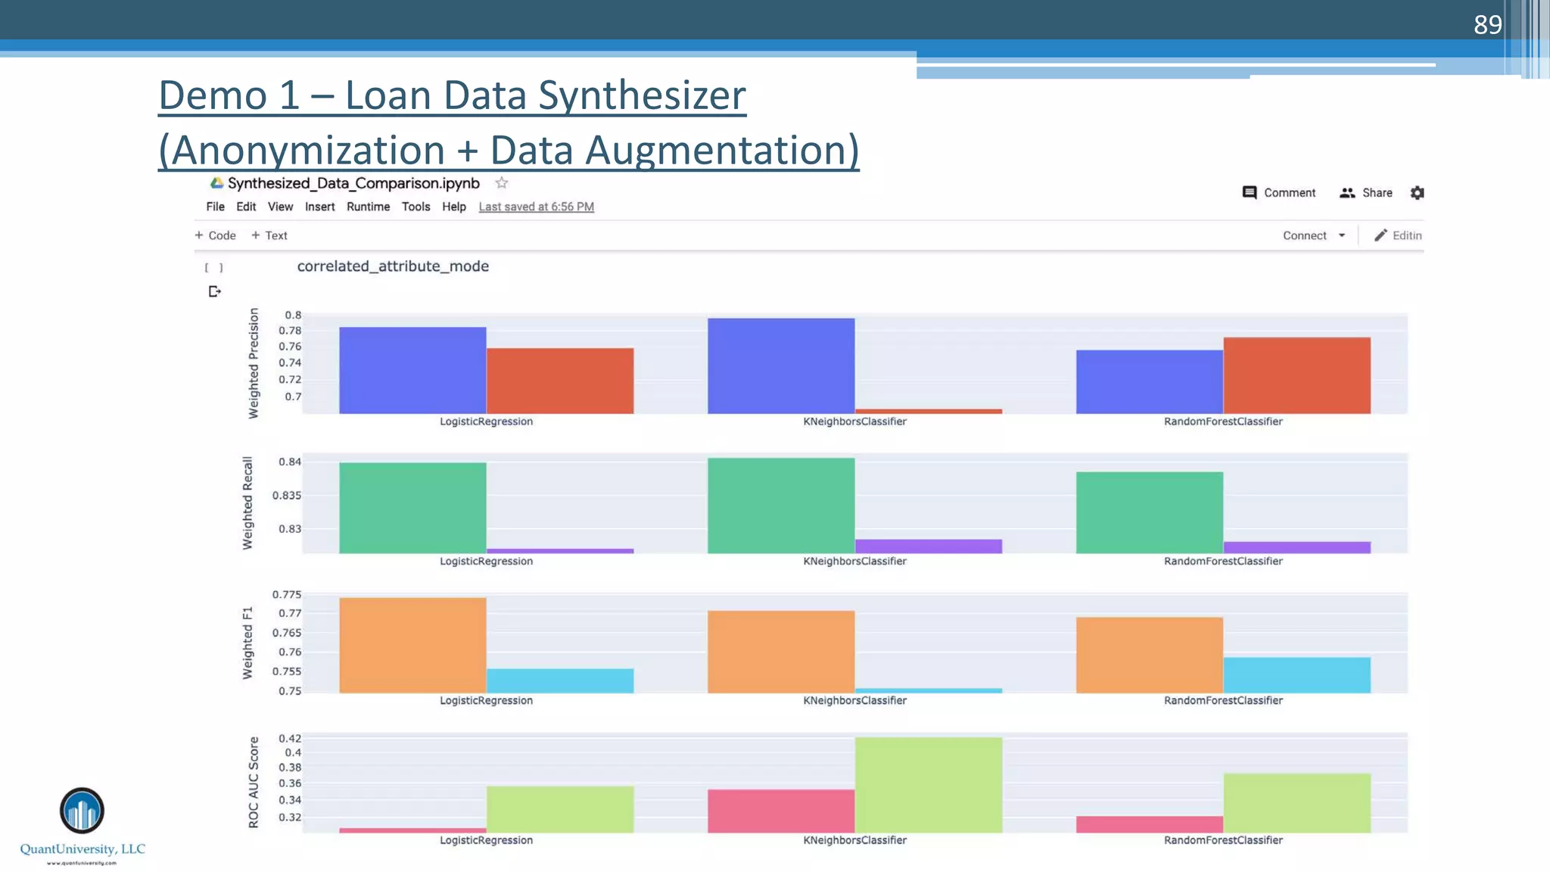Screen dimensions: 1550x872
Task: Click the cyan RandomForestClassifier F1 bar
Action: [1296, 675]
